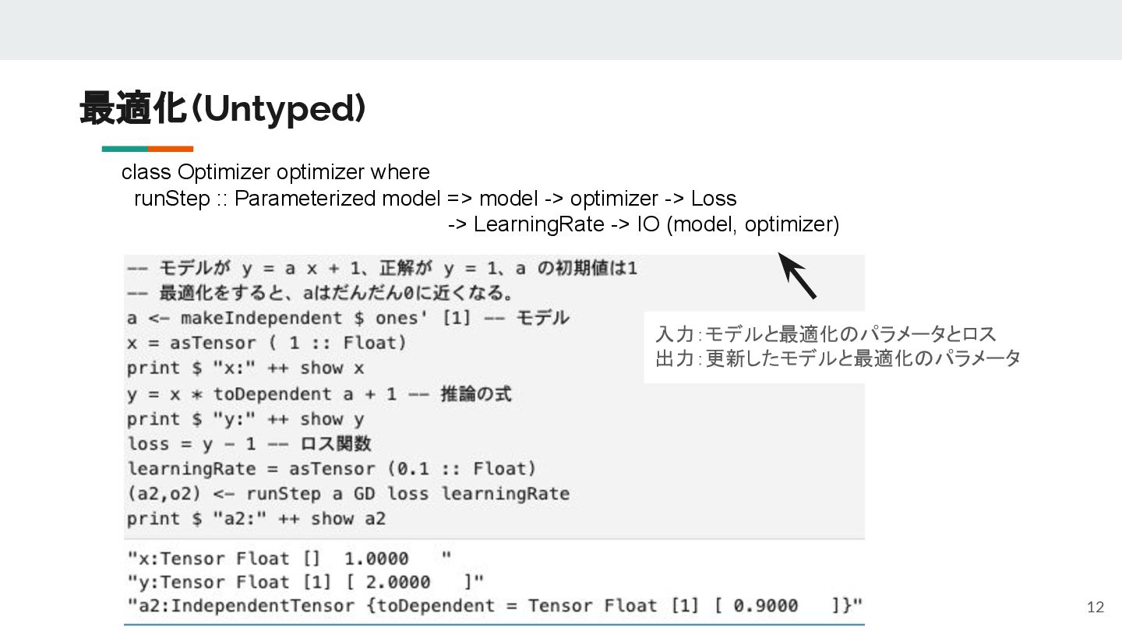Screen dimensions: 1122x631
Task: Click the runStep type signature line
Action: point(436,199)
